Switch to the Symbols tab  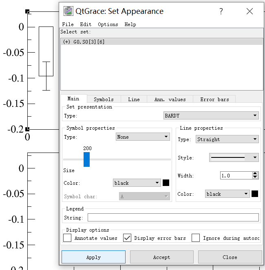click(x=104, y=99)
